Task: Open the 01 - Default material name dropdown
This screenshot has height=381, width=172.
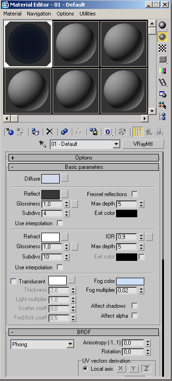Action: pos(86,144)
